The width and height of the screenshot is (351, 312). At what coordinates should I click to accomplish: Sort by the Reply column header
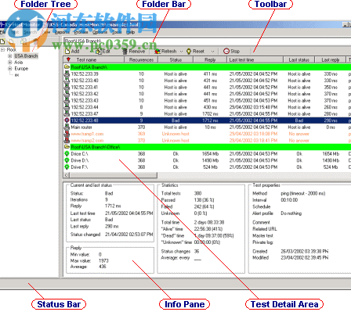tap(210, 59)
